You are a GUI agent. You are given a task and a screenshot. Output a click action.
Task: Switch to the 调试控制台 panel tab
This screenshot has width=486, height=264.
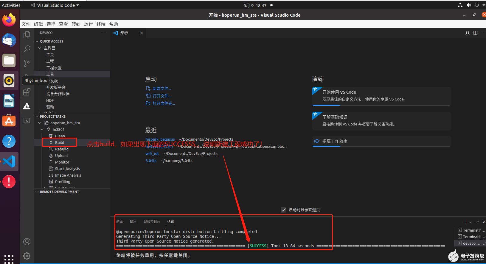[152, 222]
